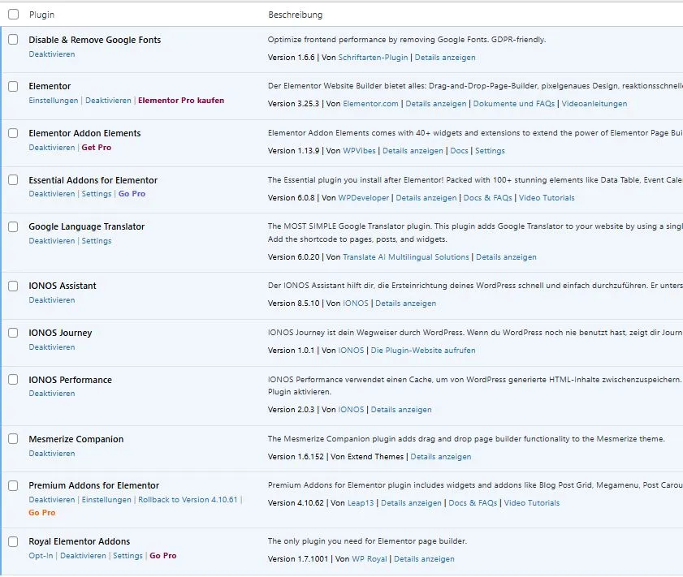Deactivate Royal Elementor Addons

(x=83, y=556)
